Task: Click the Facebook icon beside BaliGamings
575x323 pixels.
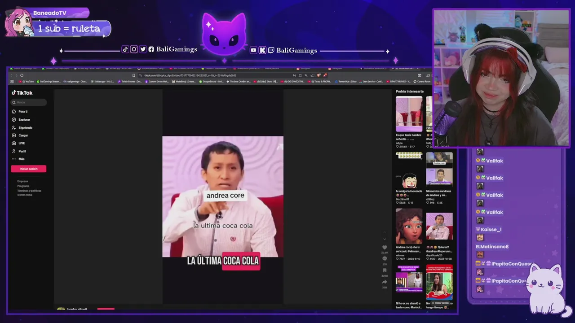Action: 151,49
